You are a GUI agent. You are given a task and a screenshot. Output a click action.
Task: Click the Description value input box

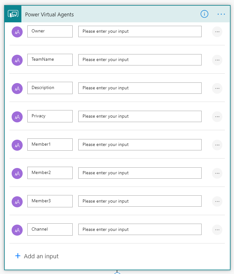pos(140,88)
